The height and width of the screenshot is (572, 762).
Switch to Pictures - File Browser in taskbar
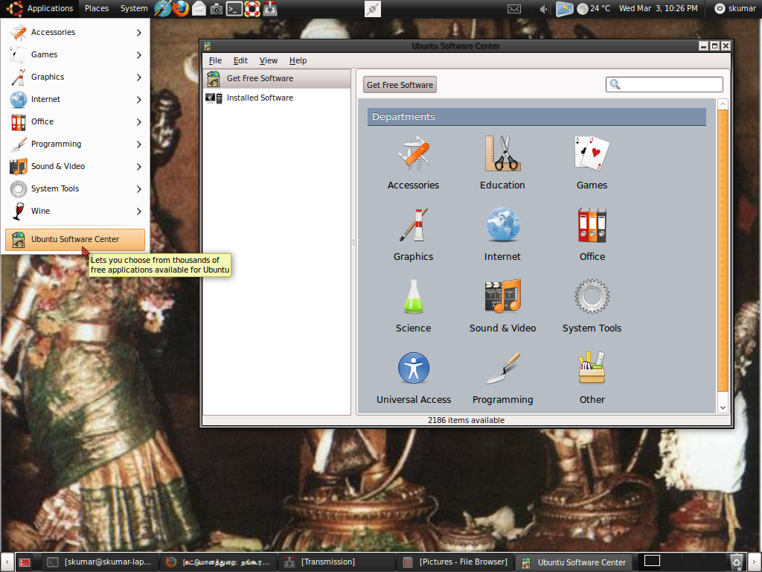point(455,562)
